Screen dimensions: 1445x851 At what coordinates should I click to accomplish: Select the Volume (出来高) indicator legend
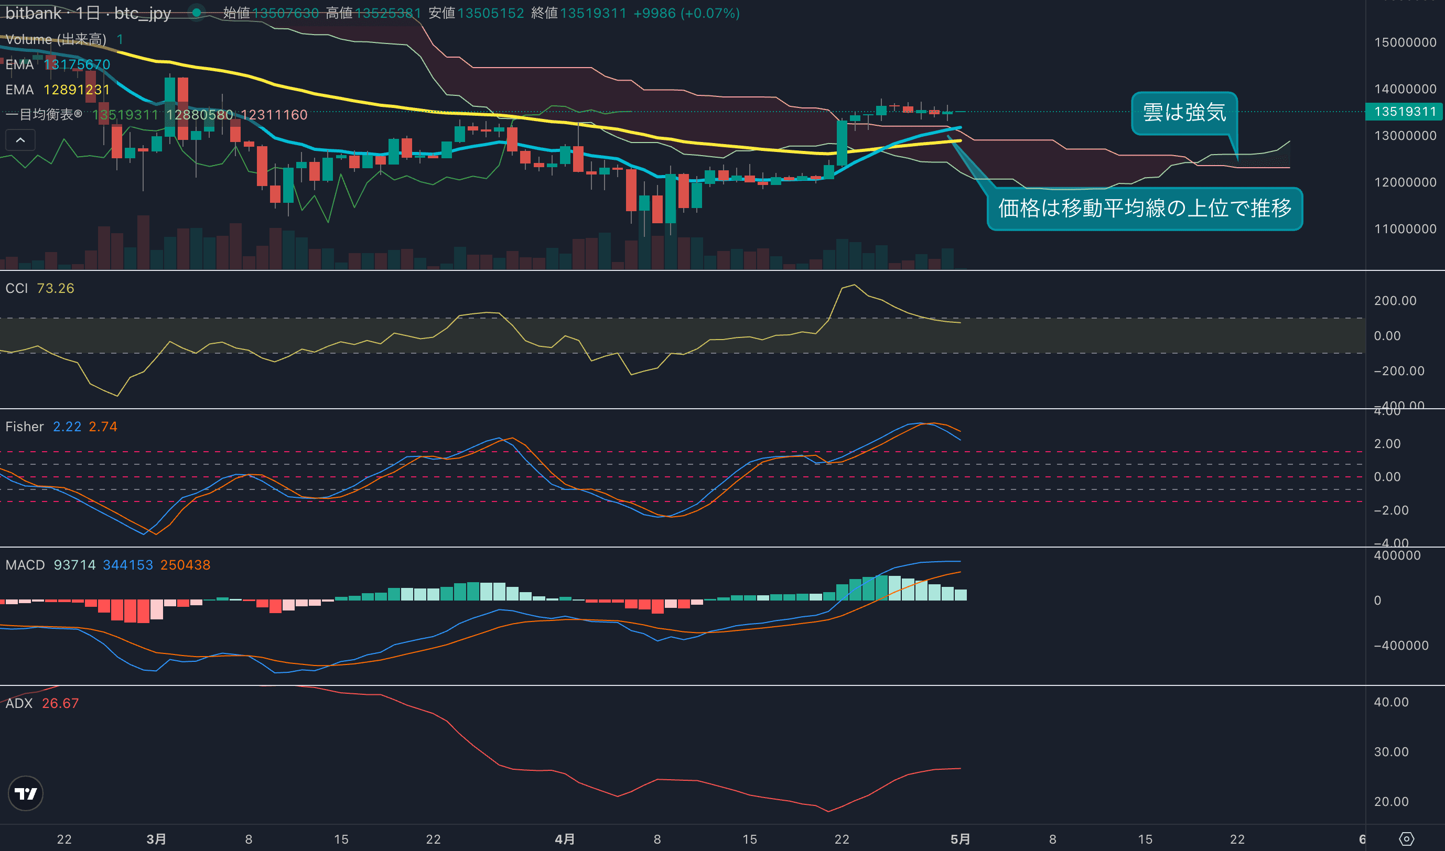click(56, 40)
